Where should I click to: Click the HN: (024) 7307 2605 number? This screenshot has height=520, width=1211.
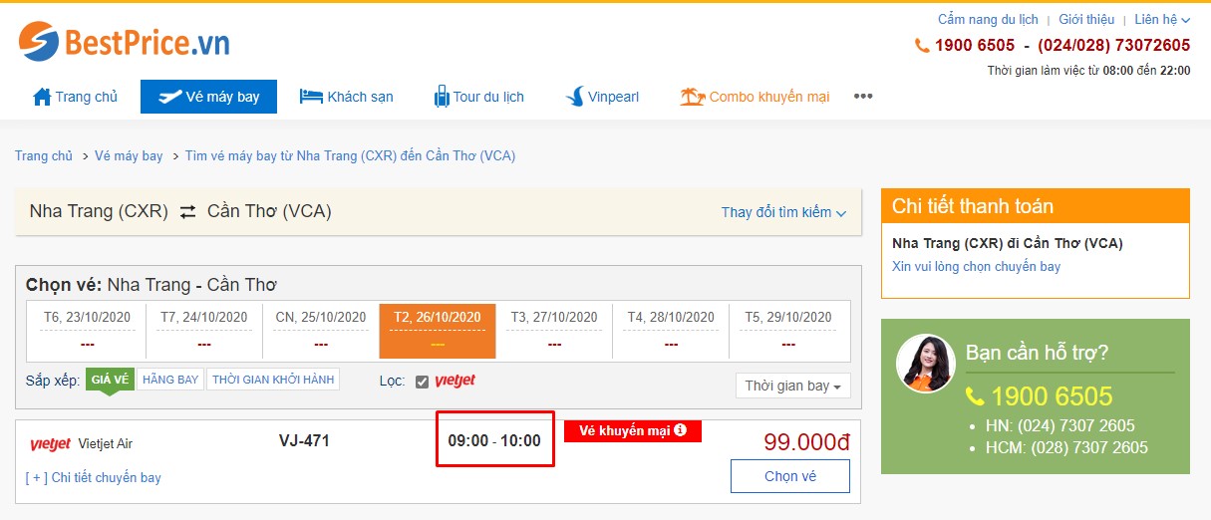(1059, 426)
